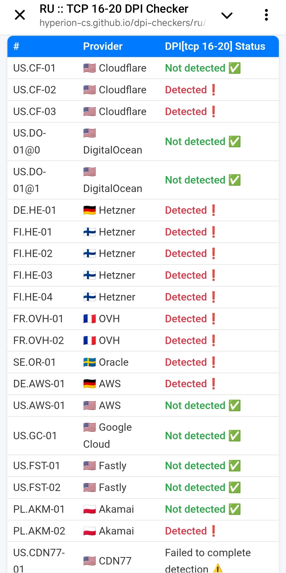Click 'Not detected' status for US.GC-01

coord(195,436)
